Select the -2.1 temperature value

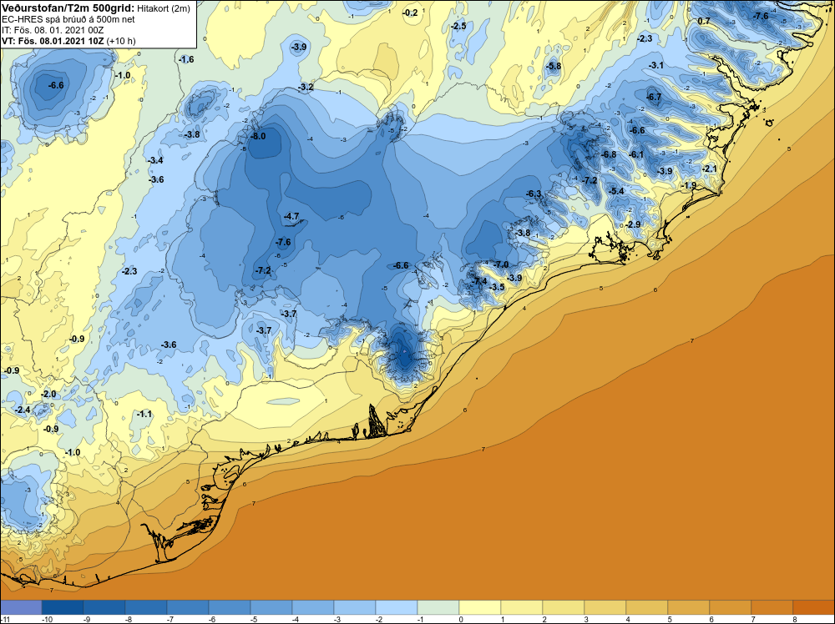[x=709, y=169]
